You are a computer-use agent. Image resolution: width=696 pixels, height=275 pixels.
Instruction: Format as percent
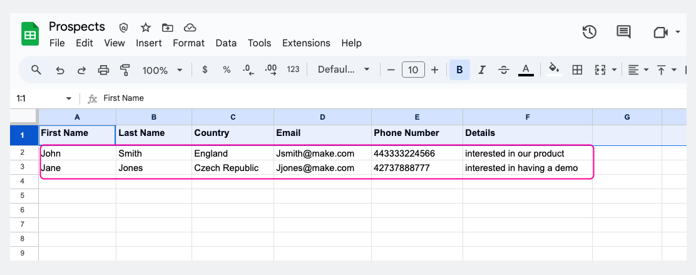click(227, 70)
